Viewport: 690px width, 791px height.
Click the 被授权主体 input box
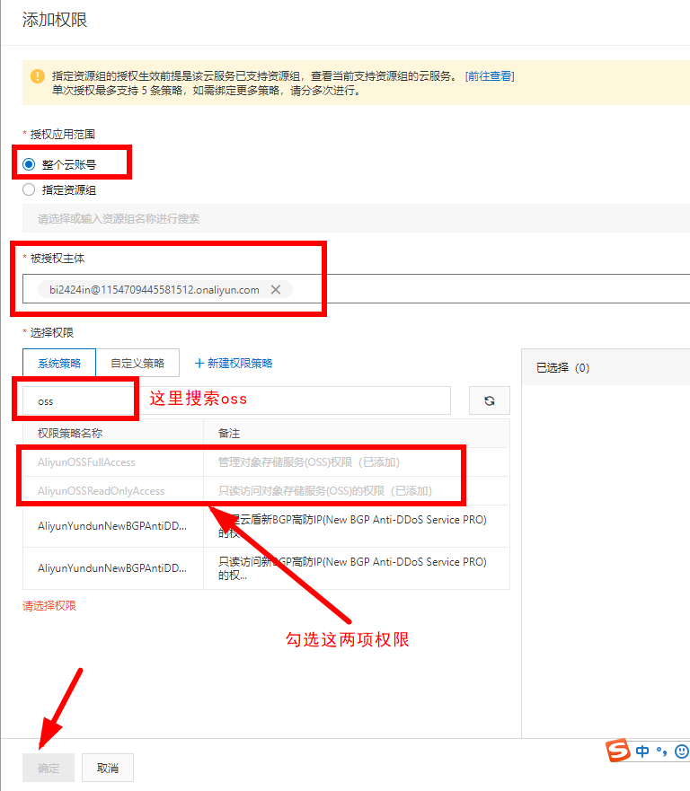356,289
